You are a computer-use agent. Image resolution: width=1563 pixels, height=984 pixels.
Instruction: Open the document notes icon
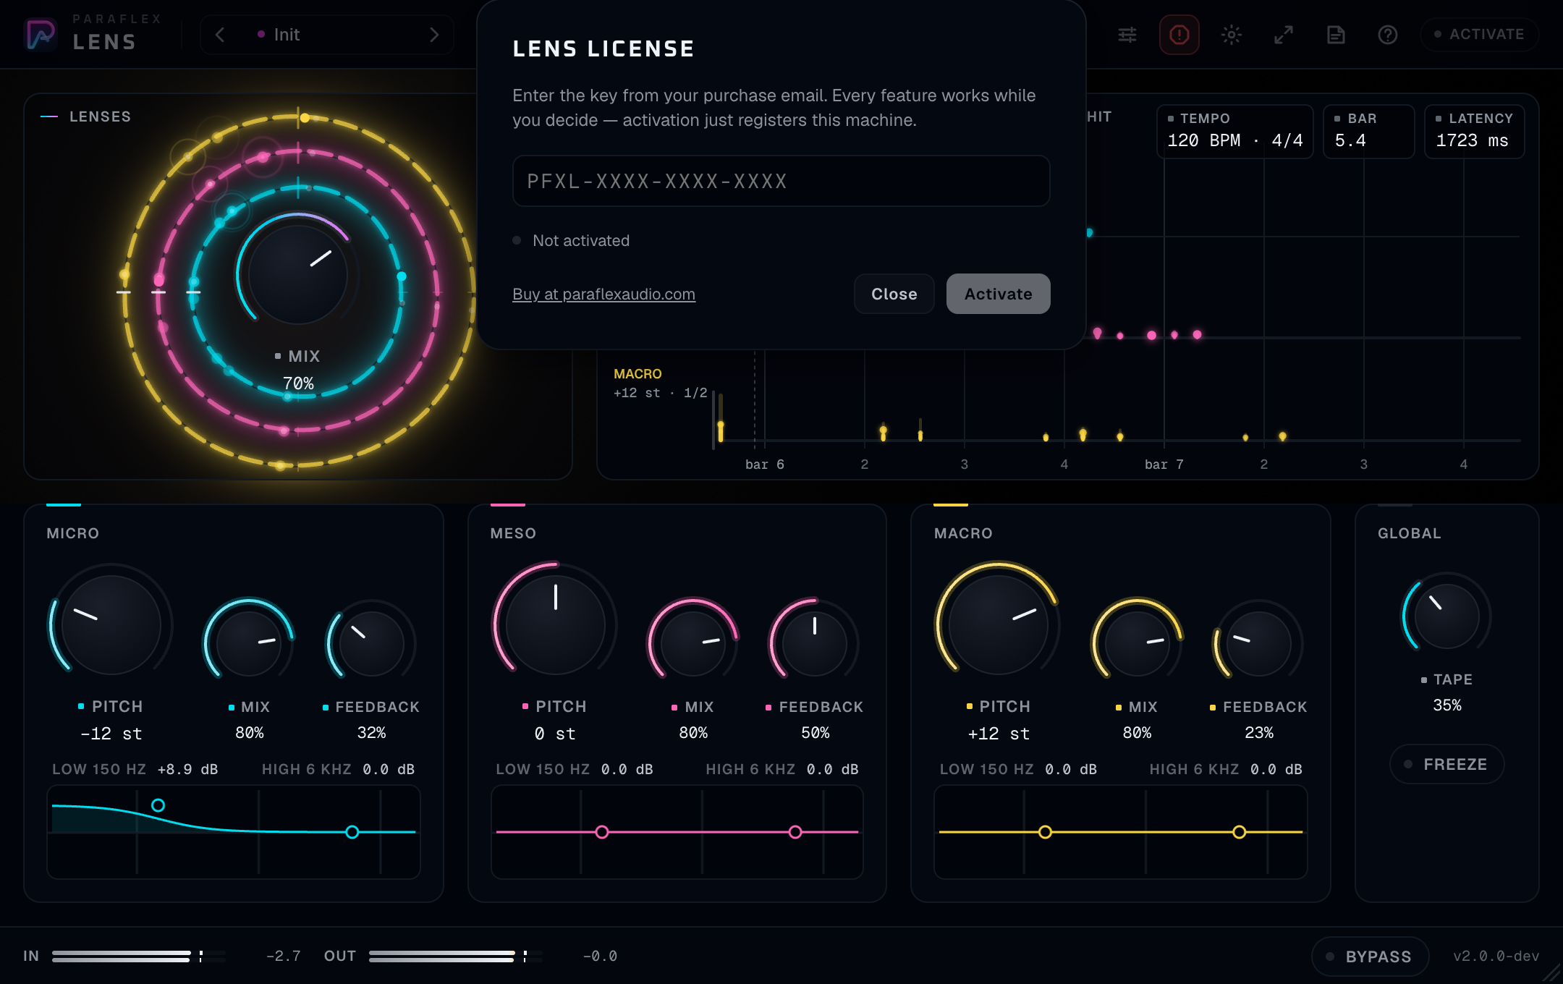point(1336,35)
